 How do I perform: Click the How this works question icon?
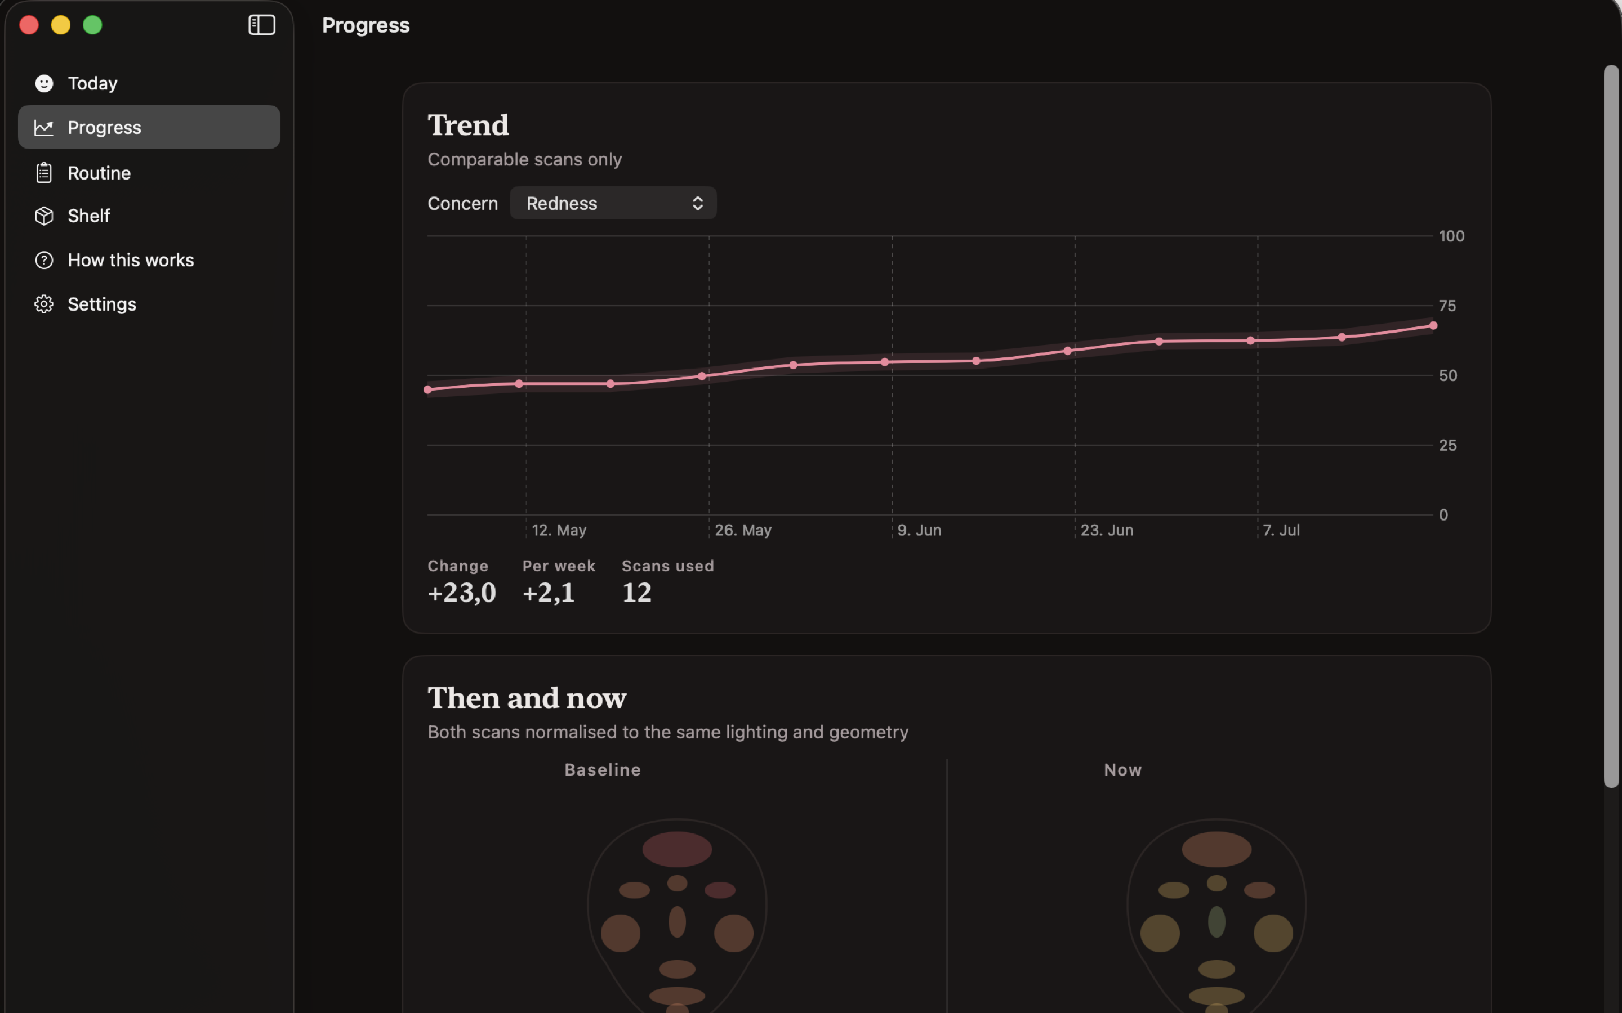tap(44, 260)
